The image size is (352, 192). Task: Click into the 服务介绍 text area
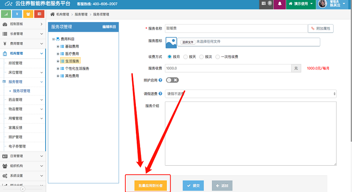pyautogui.click(x=251, y=134)
